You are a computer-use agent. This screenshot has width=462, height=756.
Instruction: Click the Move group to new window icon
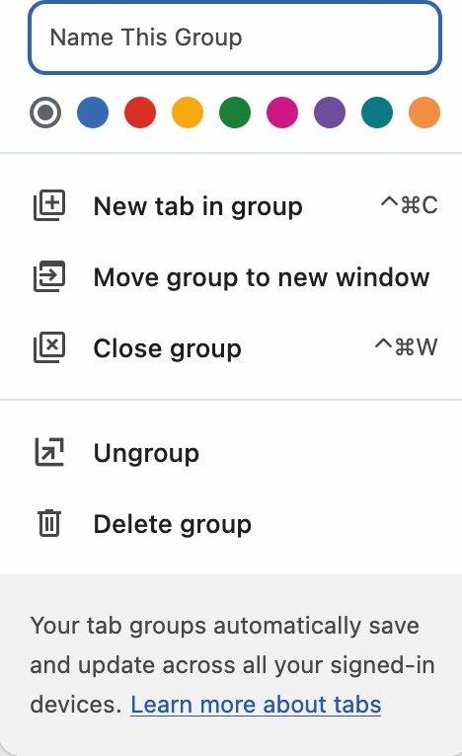[x=49, y=276]
